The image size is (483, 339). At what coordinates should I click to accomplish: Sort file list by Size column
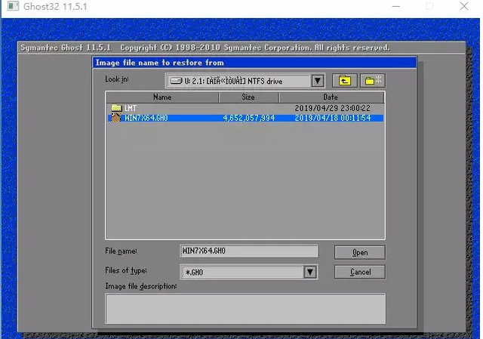(x=248, y=97)
